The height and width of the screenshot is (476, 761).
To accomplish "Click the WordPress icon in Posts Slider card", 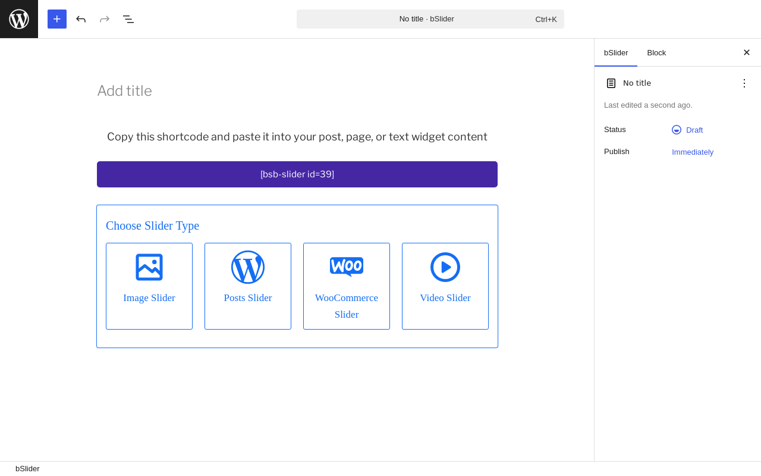I will pyautogui.click(x=248, y=267).
